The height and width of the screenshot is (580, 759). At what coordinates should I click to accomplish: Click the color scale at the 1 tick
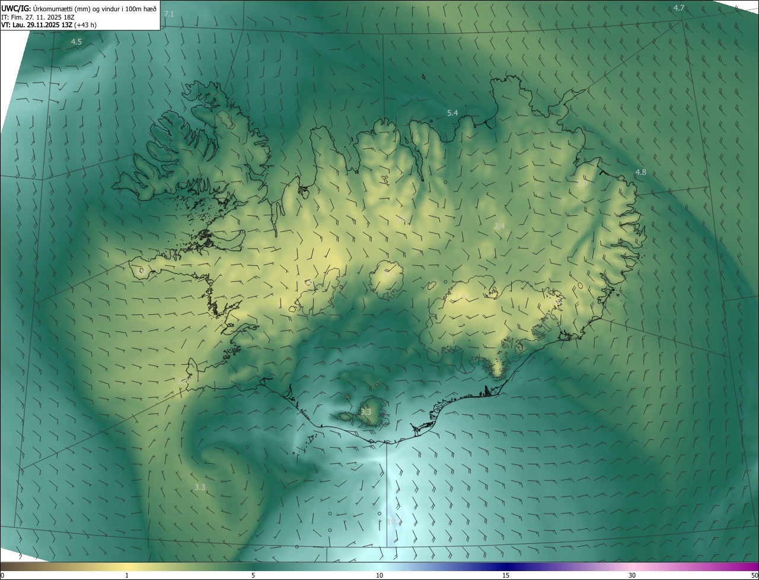[127, 575]
